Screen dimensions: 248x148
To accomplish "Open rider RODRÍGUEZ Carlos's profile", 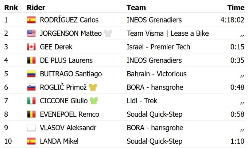I will point(69,20).
